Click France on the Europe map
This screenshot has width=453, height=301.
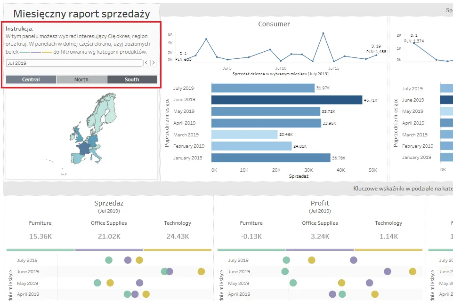coord(85,149)
